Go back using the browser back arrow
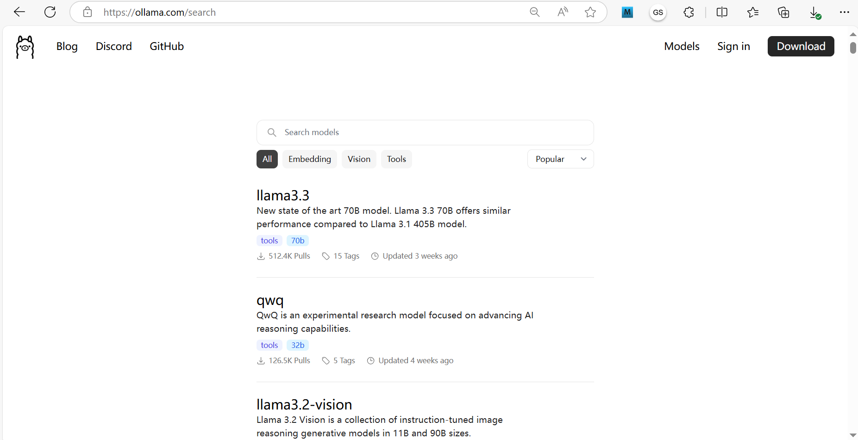Screen dimensions: 858x440 (19, 12)
